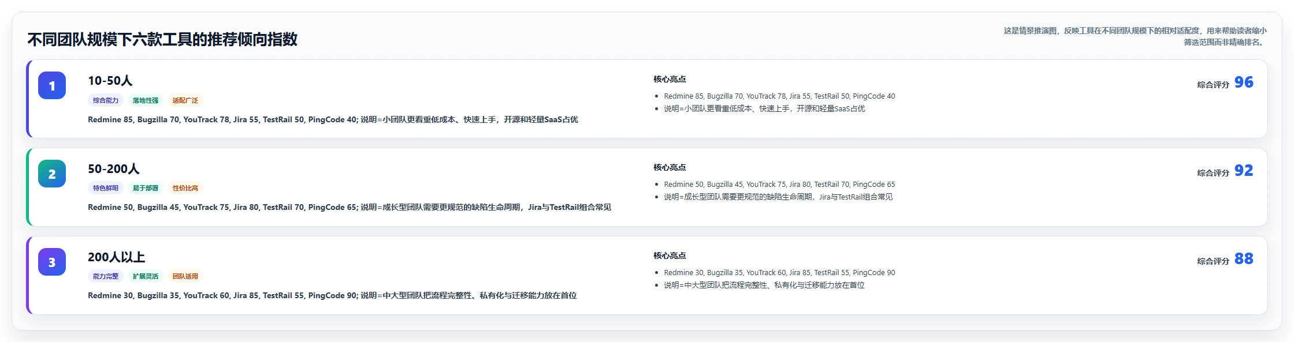The height and width of the screenshot is (342, 1294).
Task: Click the page title 不同团队规模下六款工具的推荐倾向指数
Action: click(162, 39)
